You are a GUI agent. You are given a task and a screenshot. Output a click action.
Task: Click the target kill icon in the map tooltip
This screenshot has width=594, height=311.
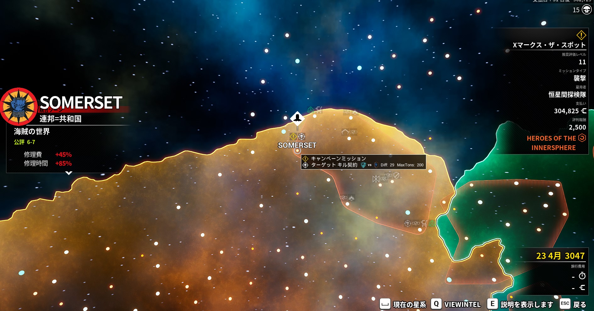tap(305, 165)
